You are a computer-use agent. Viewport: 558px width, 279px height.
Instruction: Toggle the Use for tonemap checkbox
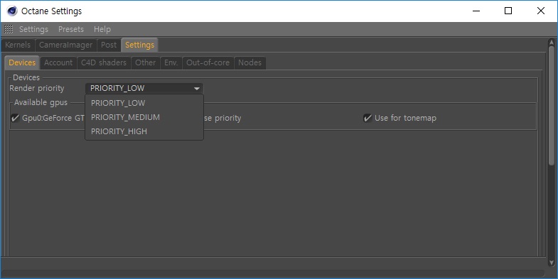[x=367, y=118]
